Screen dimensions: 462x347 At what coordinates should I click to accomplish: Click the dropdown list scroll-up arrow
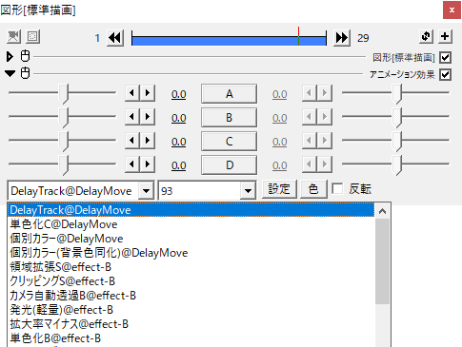point(382,211)
